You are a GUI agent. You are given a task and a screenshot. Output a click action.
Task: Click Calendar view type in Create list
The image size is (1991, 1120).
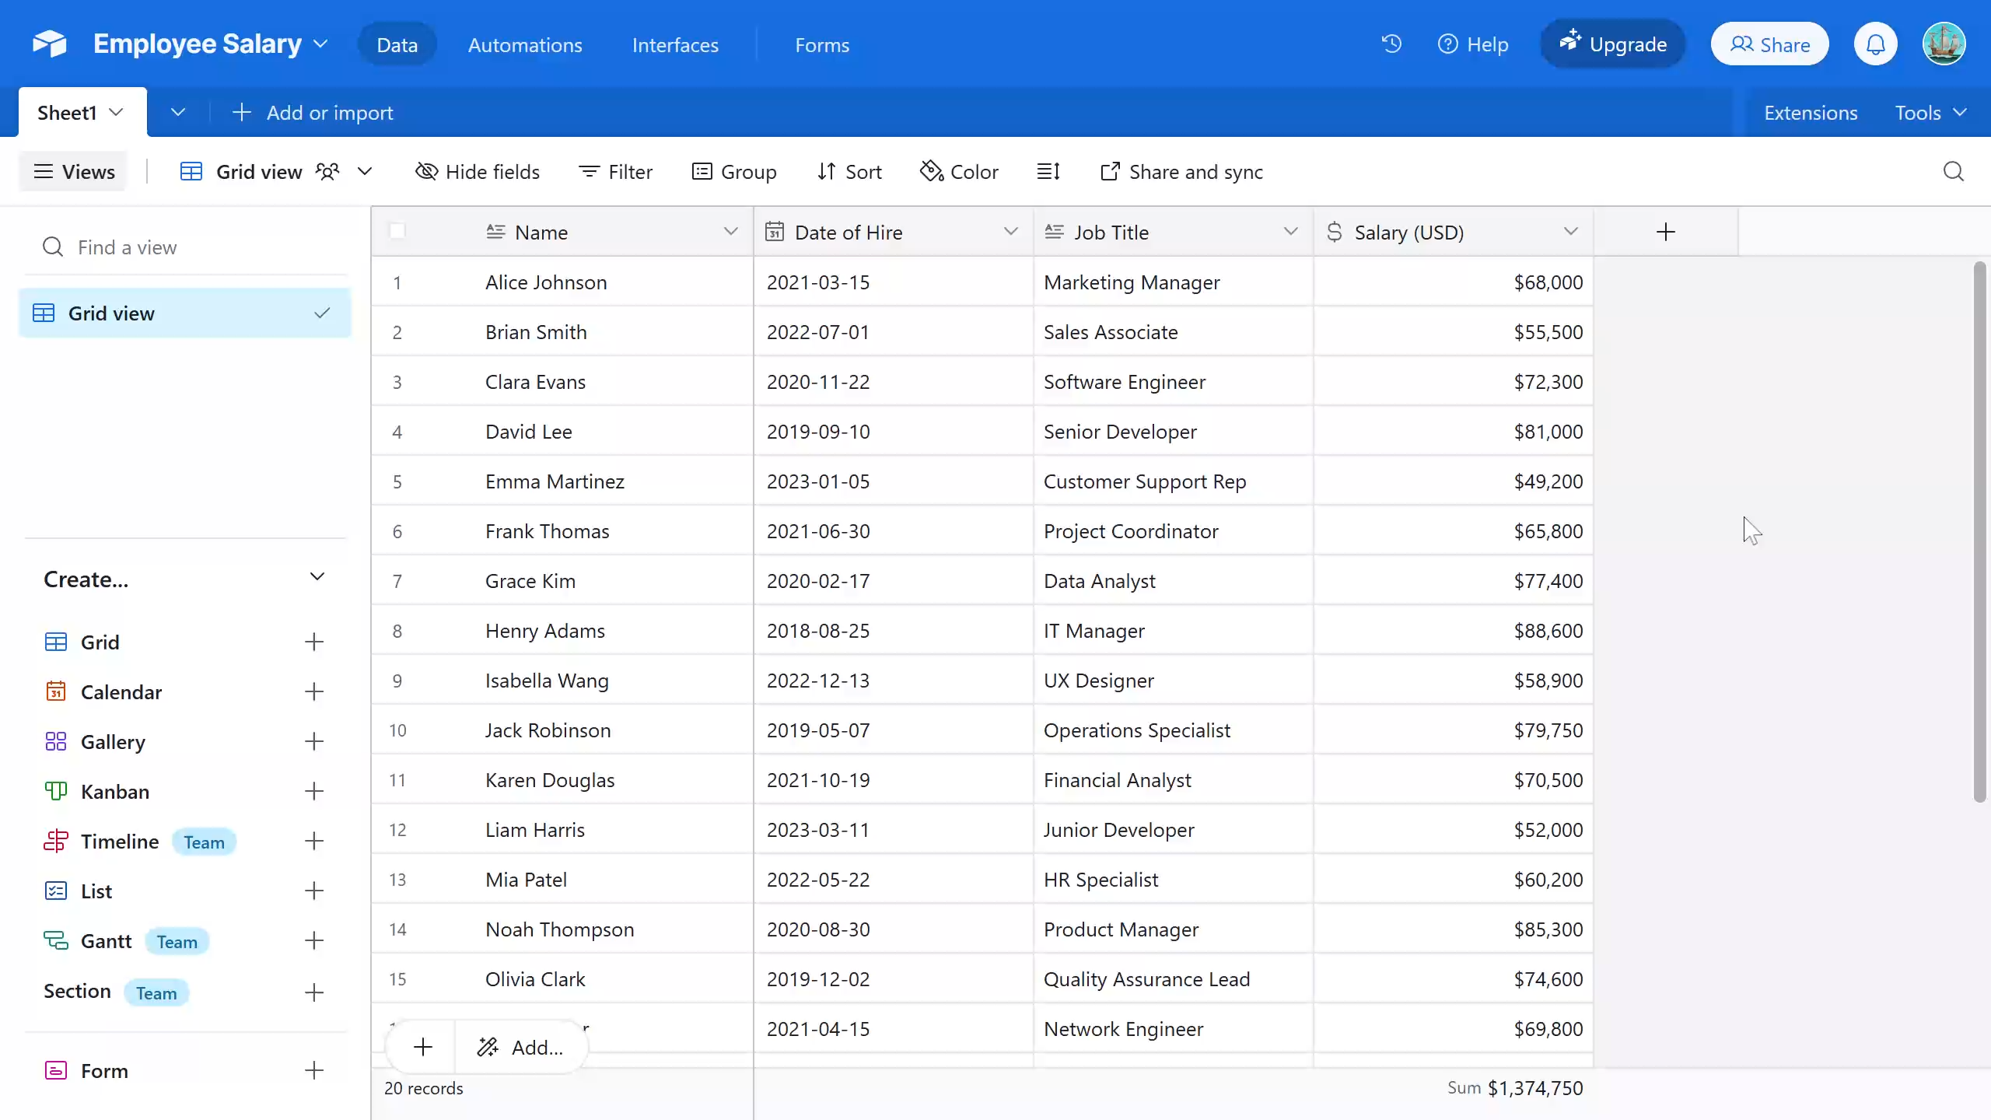[121, 692]
